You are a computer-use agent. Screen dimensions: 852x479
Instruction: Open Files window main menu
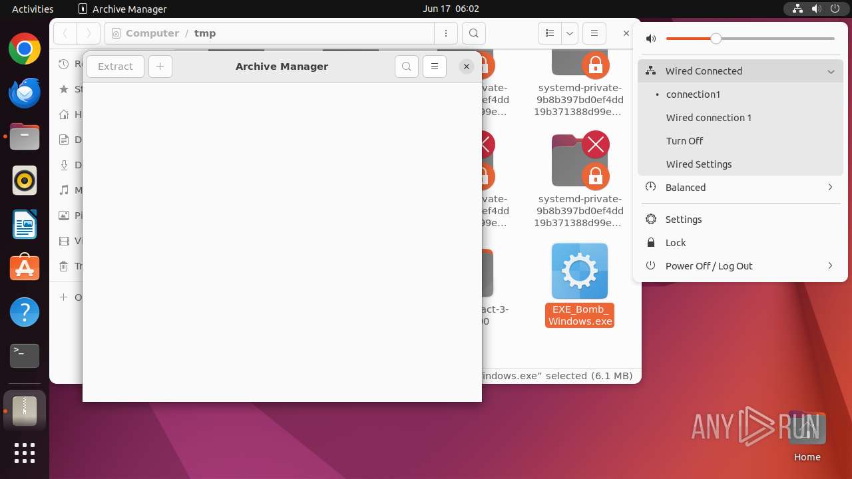coord(594,33)
